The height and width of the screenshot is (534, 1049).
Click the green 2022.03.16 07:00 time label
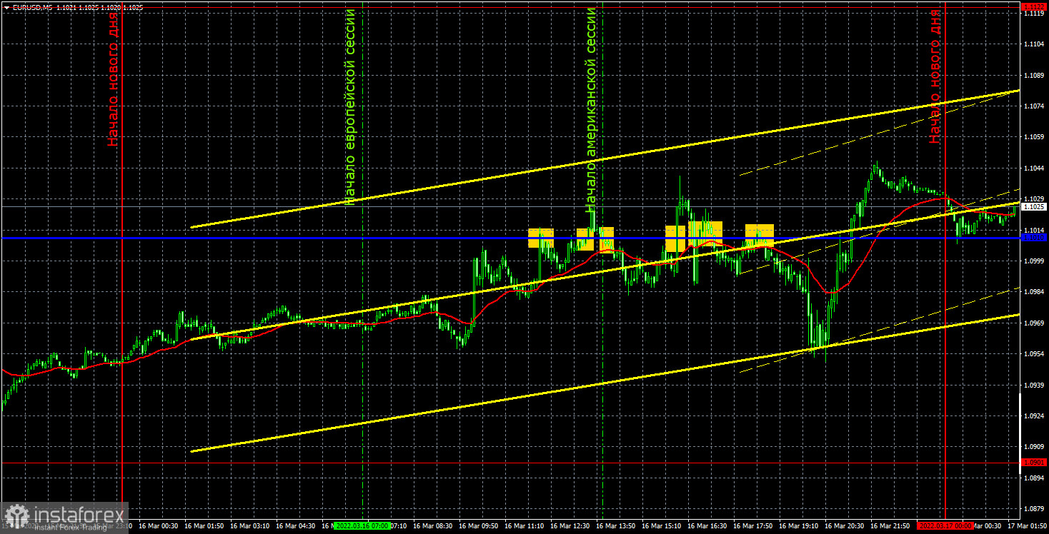[x=362, y=525]
